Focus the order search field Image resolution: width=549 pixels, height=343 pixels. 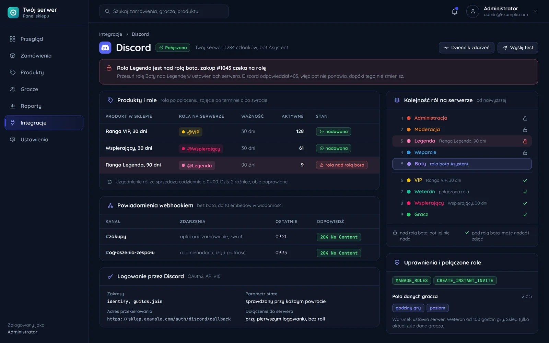pyautogui.click(x=164, y=11)
